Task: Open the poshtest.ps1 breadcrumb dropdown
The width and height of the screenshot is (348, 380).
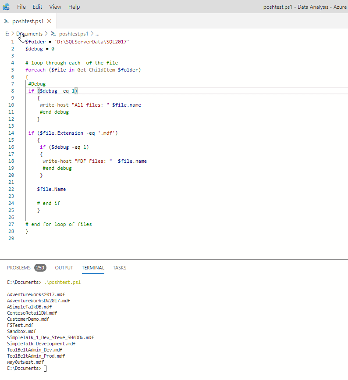Action: coord(73,34)
